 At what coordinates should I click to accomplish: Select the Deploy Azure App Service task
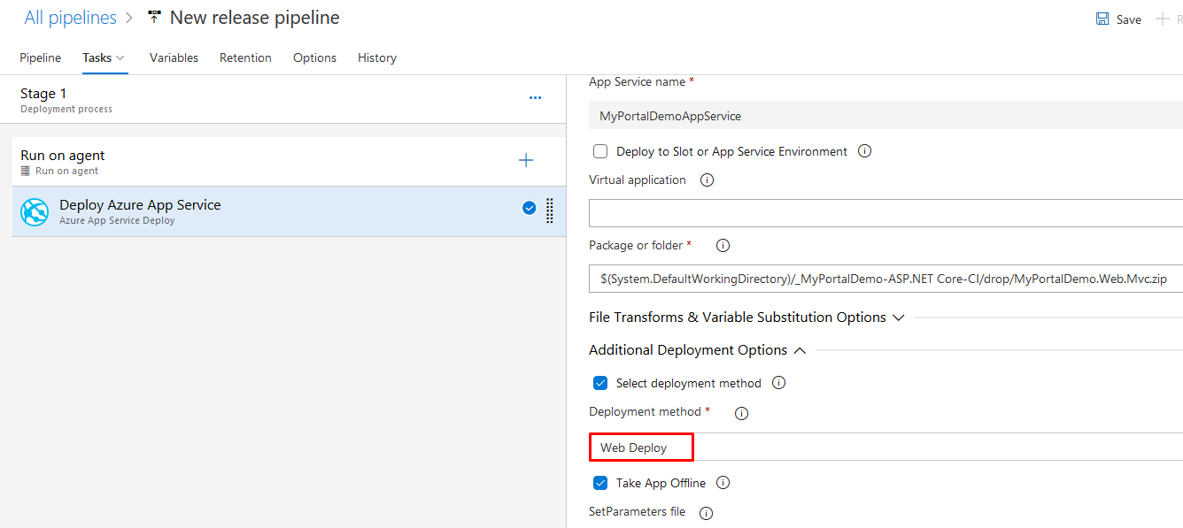point(289,211)
